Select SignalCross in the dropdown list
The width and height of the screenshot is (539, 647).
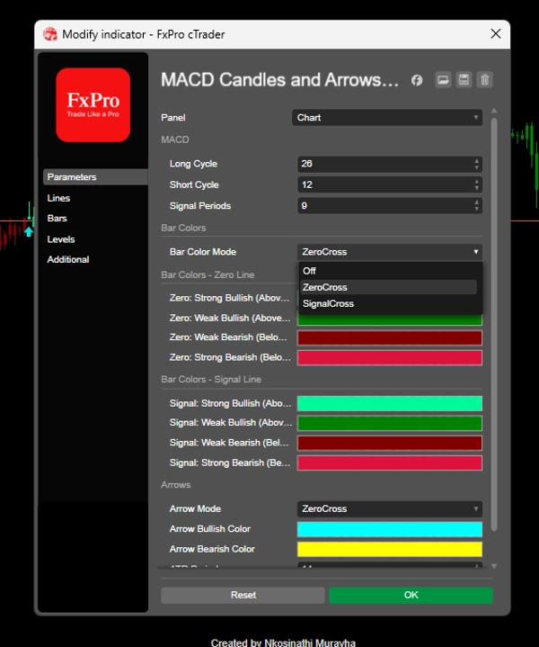click(x=389, y=303)
